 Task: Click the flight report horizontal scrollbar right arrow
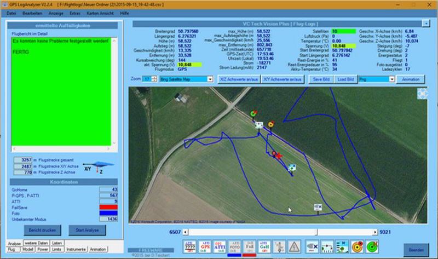click(x=108, y=148)
